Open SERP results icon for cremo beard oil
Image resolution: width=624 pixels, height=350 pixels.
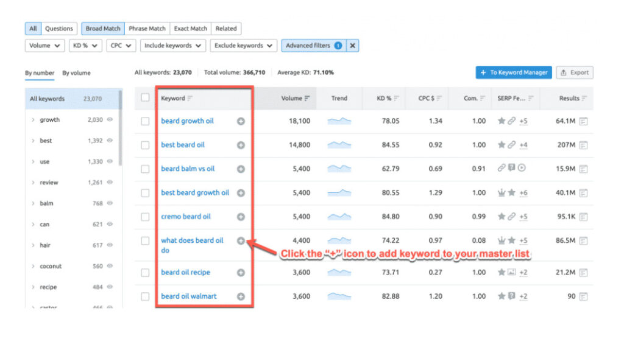coord(583,217)
